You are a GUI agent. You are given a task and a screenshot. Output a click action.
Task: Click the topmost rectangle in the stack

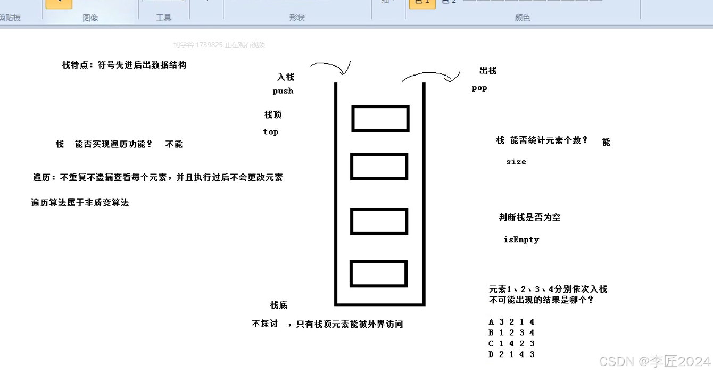click(380, 119)
